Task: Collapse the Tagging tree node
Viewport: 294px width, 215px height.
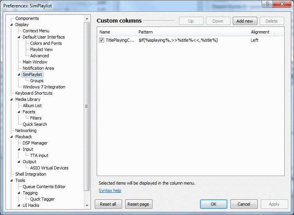Action: click(19, 193)
